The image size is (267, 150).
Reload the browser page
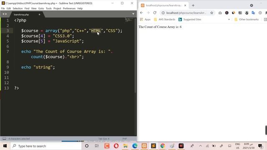[155, 13]
